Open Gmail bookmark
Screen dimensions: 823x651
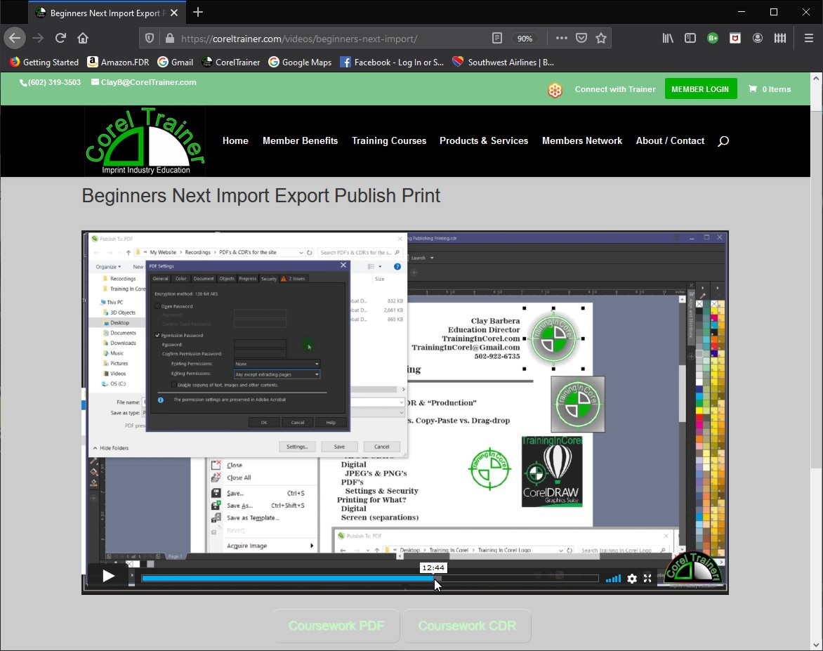tap(176, 62)
